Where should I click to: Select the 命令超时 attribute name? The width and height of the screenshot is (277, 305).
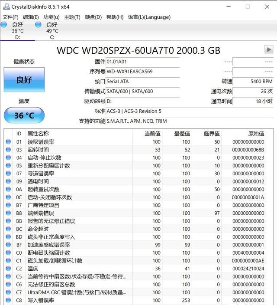pyautogui.click(x=38, y=229)
